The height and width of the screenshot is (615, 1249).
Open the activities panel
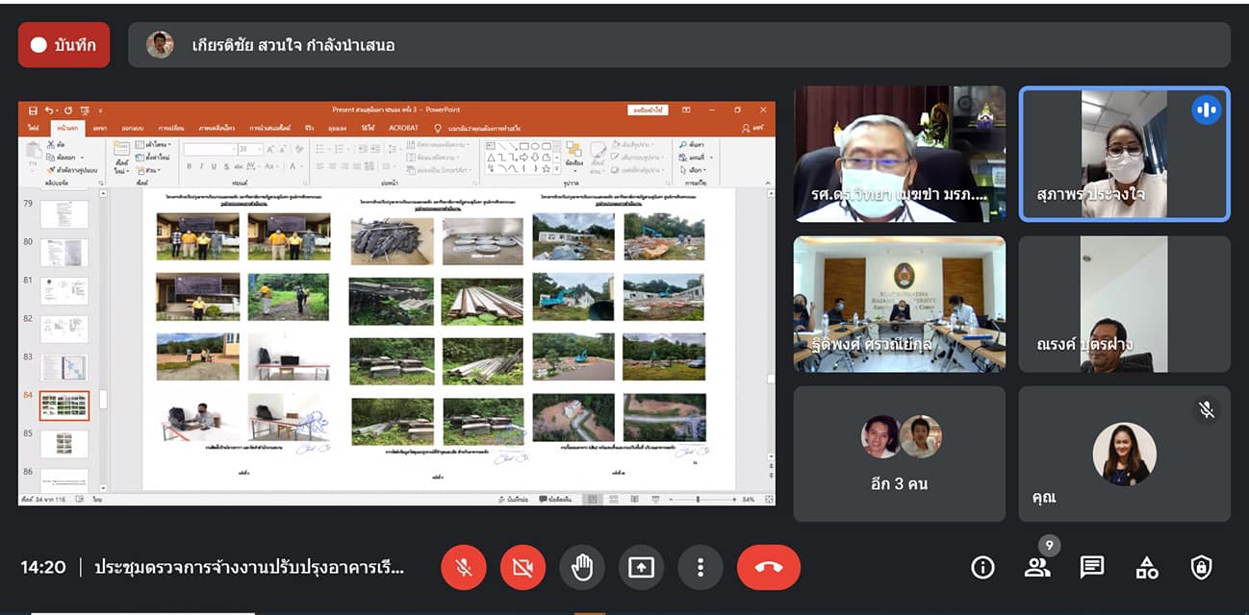pos(1147,567)
